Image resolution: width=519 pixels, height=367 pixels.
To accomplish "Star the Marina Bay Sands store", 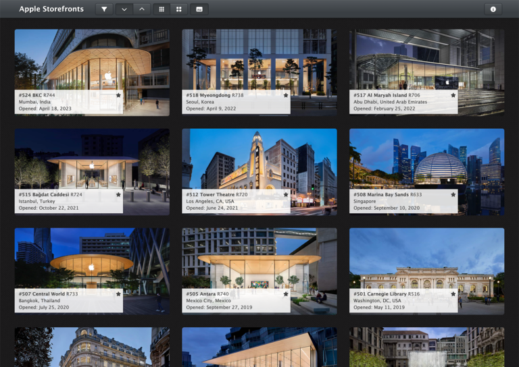I will point(453,194).
